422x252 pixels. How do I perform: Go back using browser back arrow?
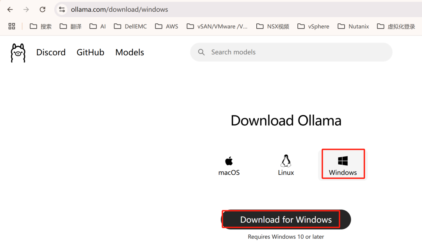tap(10, 10)
